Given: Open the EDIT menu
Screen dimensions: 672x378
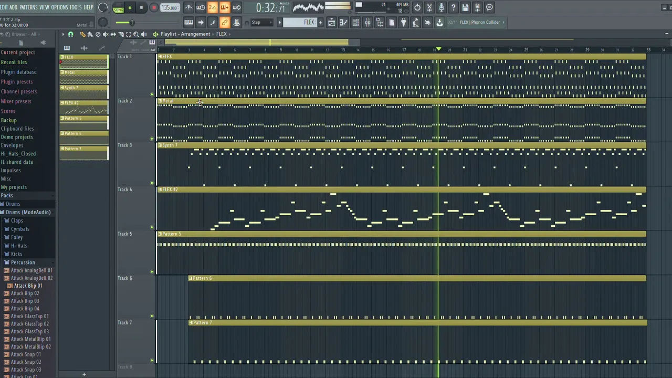Looking at the screenshot, I should click(4, 7).
